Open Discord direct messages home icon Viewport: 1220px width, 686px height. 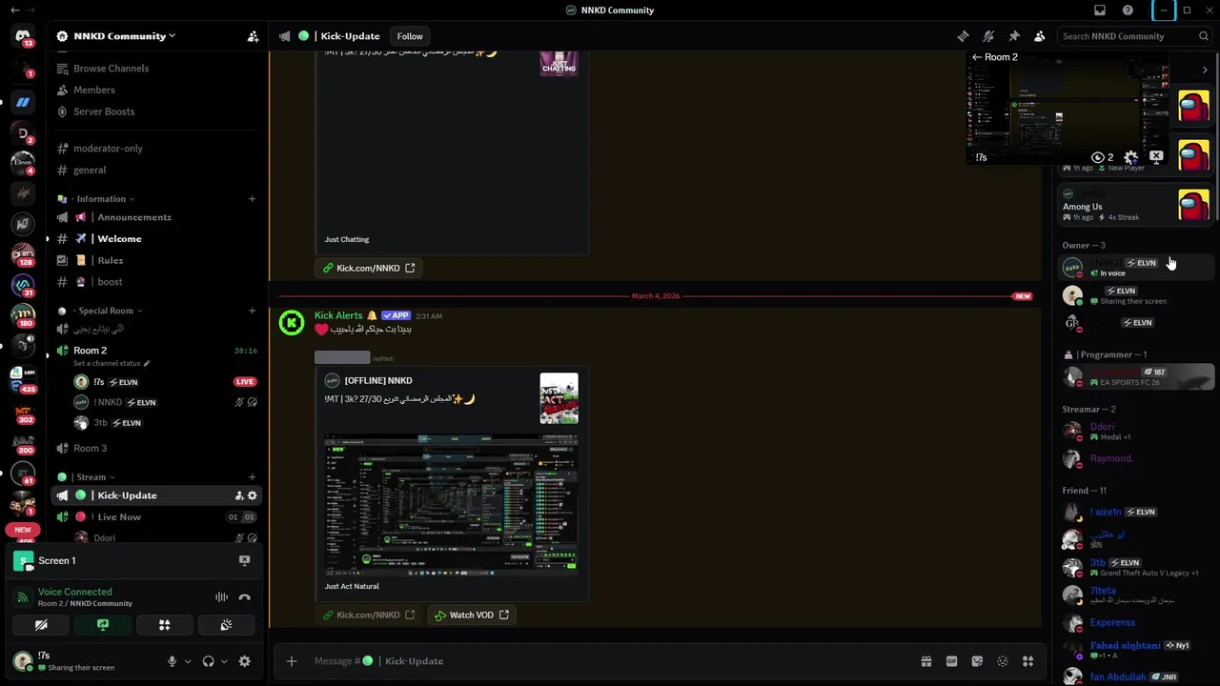(x=23, y=36)
